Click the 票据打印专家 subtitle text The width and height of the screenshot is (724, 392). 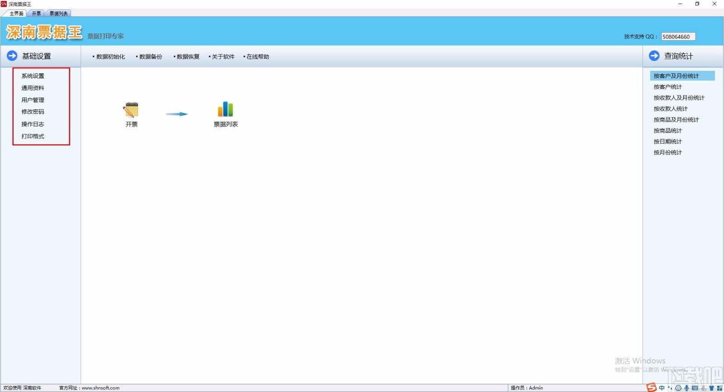pyautogui.click(x=105, y=36)
